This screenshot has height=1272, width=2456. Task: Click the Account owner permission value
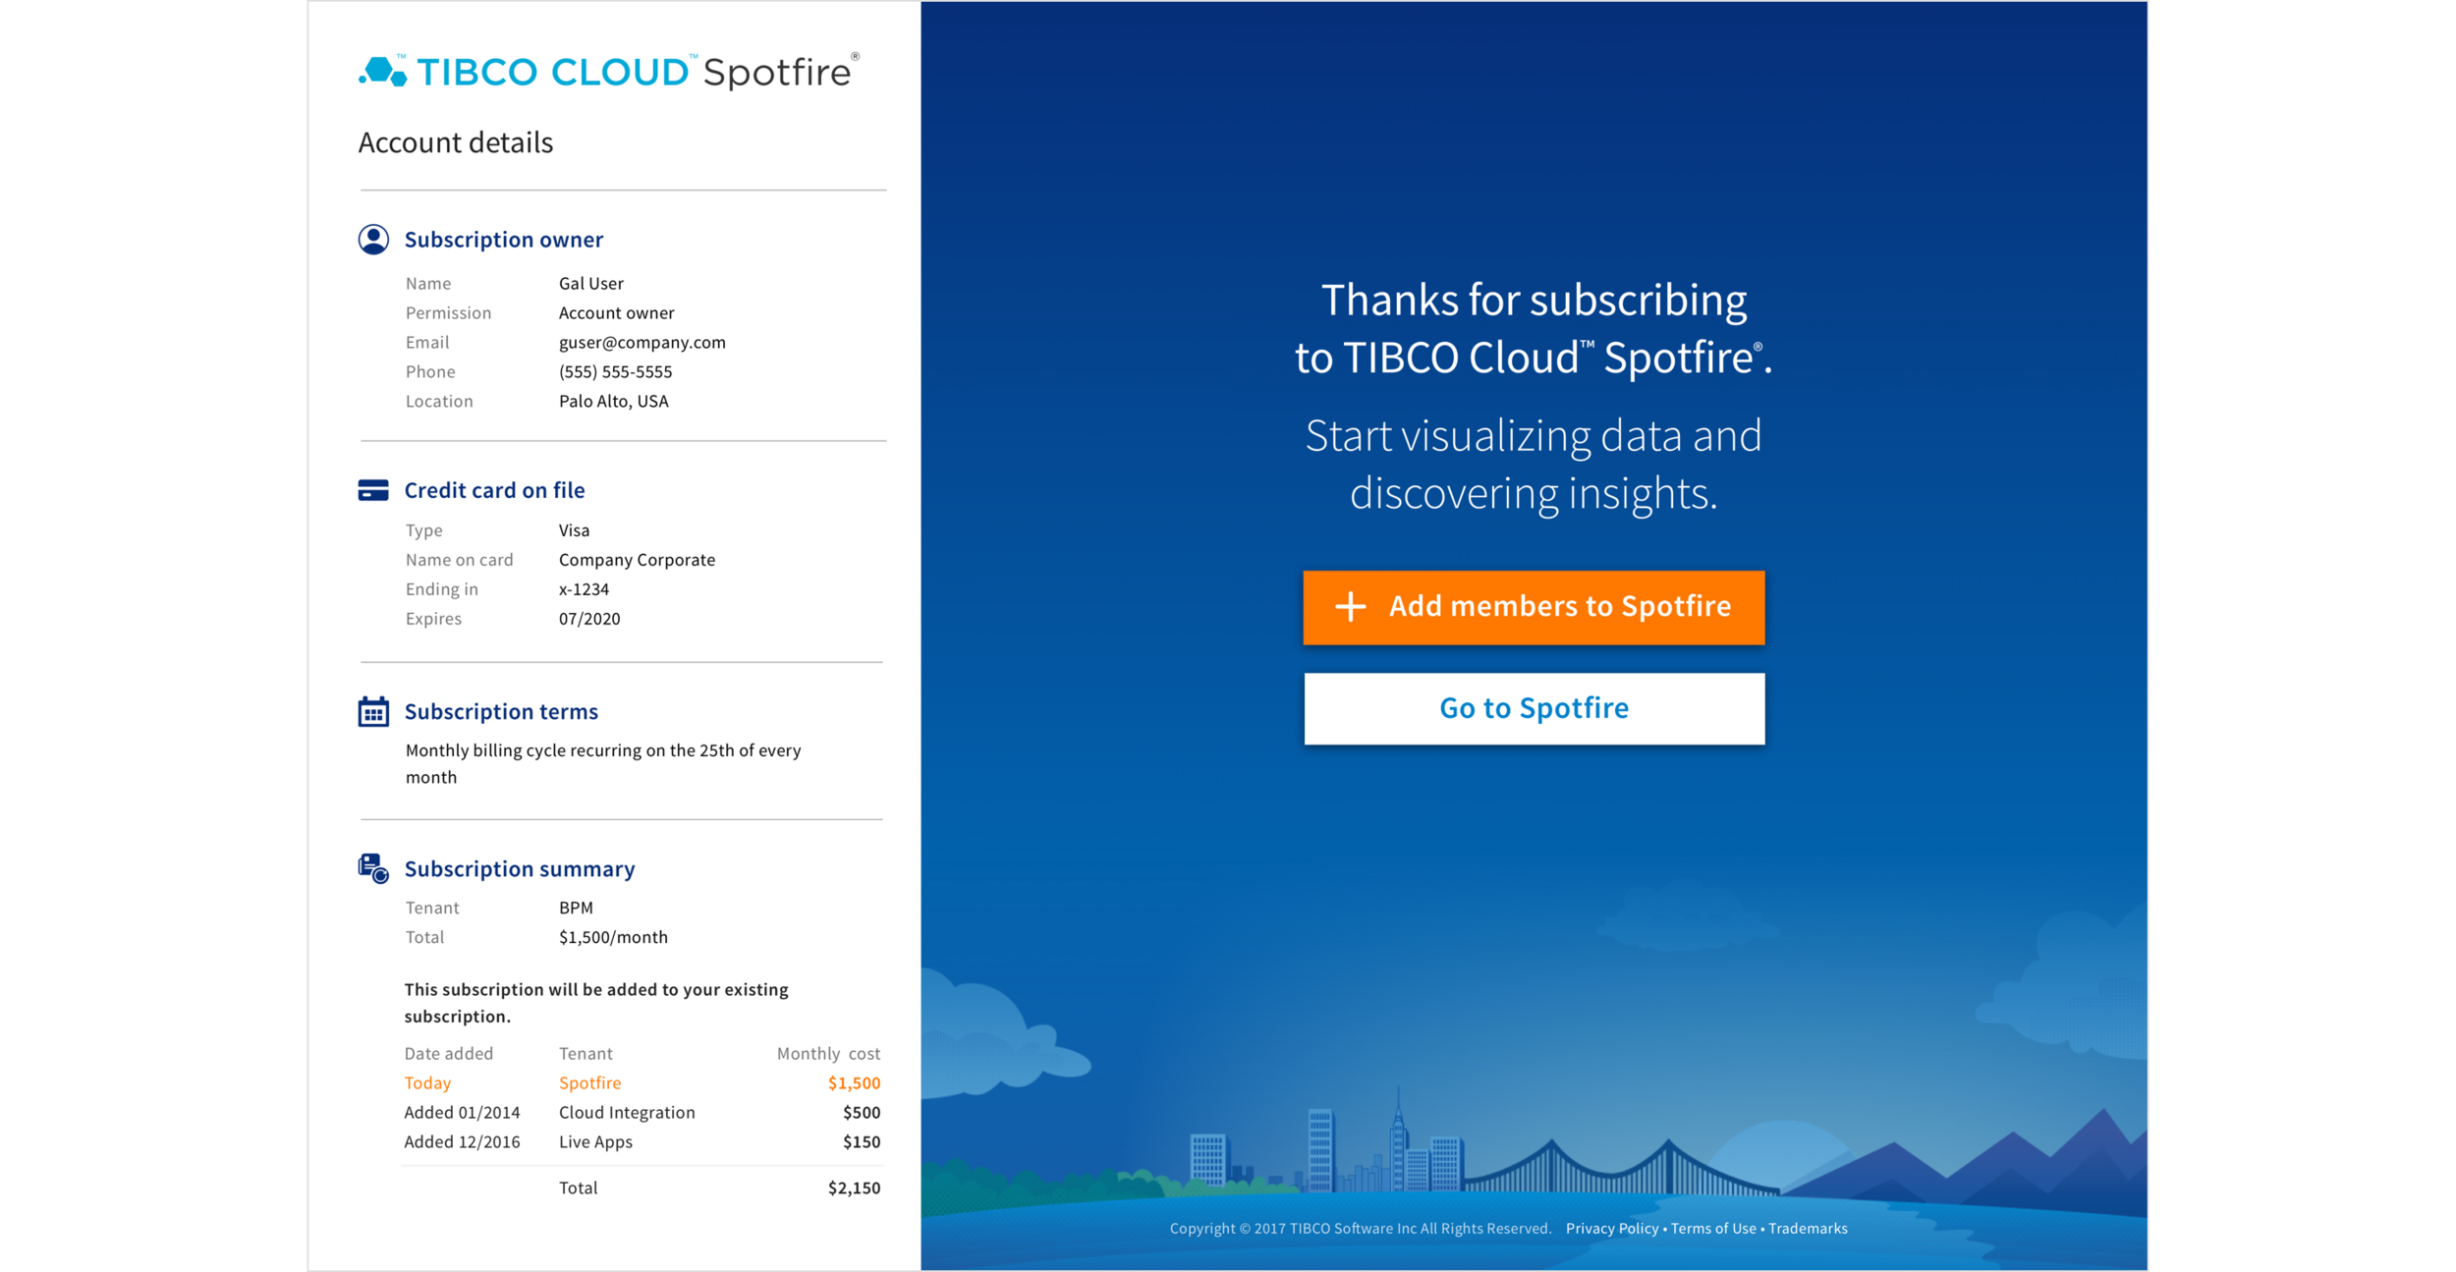(x=617, y=312)
